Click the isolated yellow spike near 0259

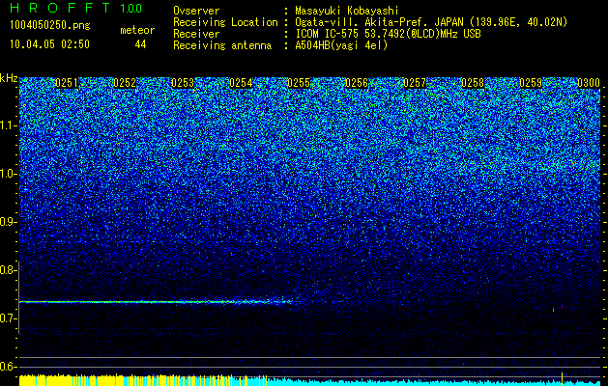point(562,377)
